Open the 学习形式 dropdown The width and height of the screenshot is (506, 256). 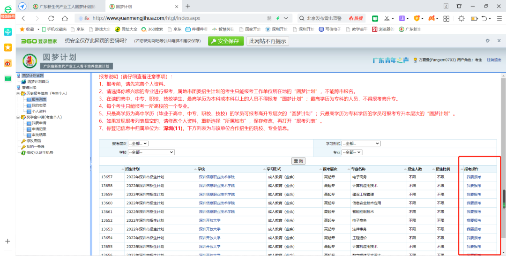(360, 143)
